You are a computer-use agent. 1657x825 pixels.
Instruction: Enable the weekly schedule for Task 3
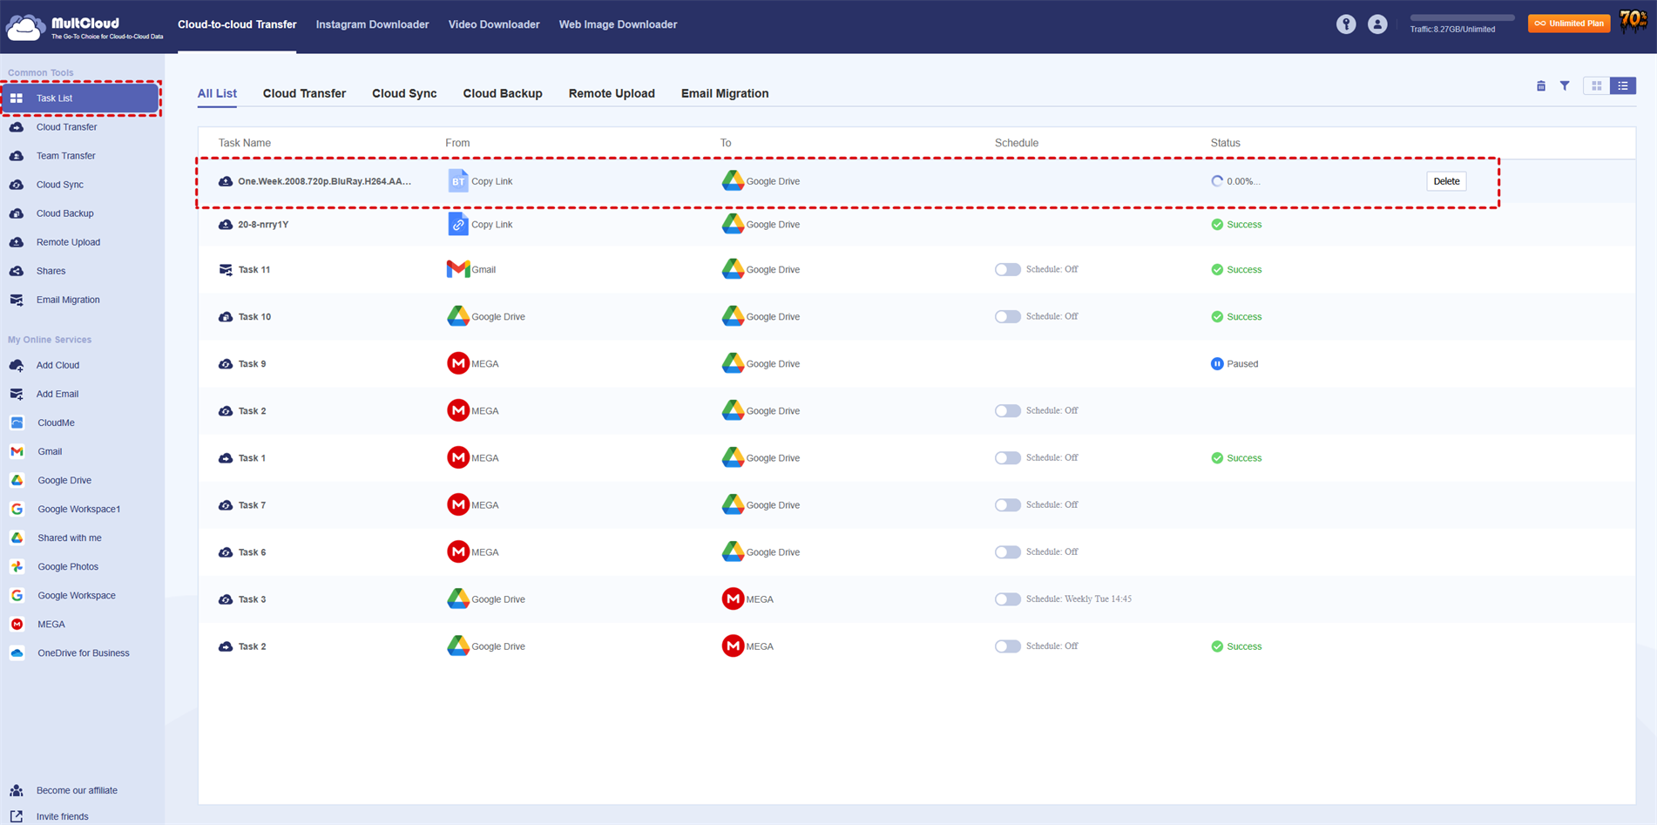click(x=1007, y=599)
